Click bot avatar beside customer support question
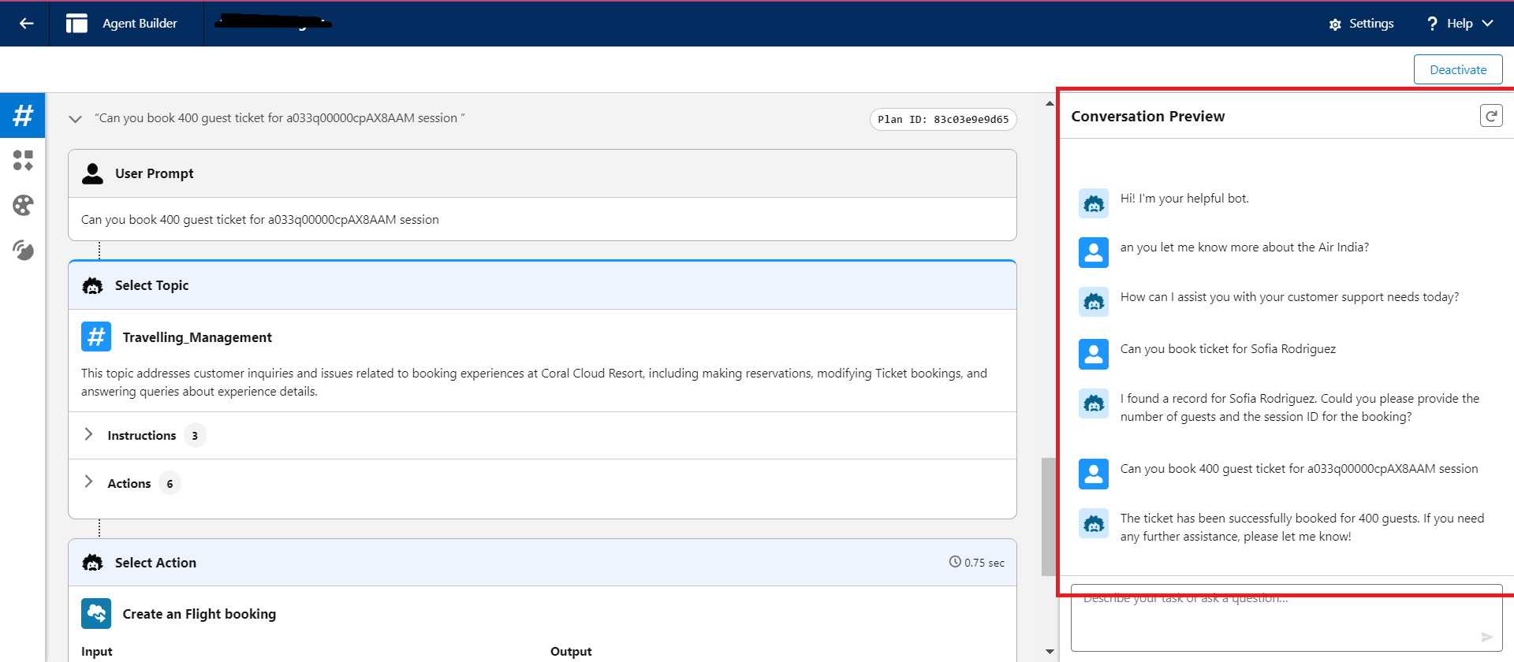This screenshot has width=1514, height=662. pos(1094,302)
